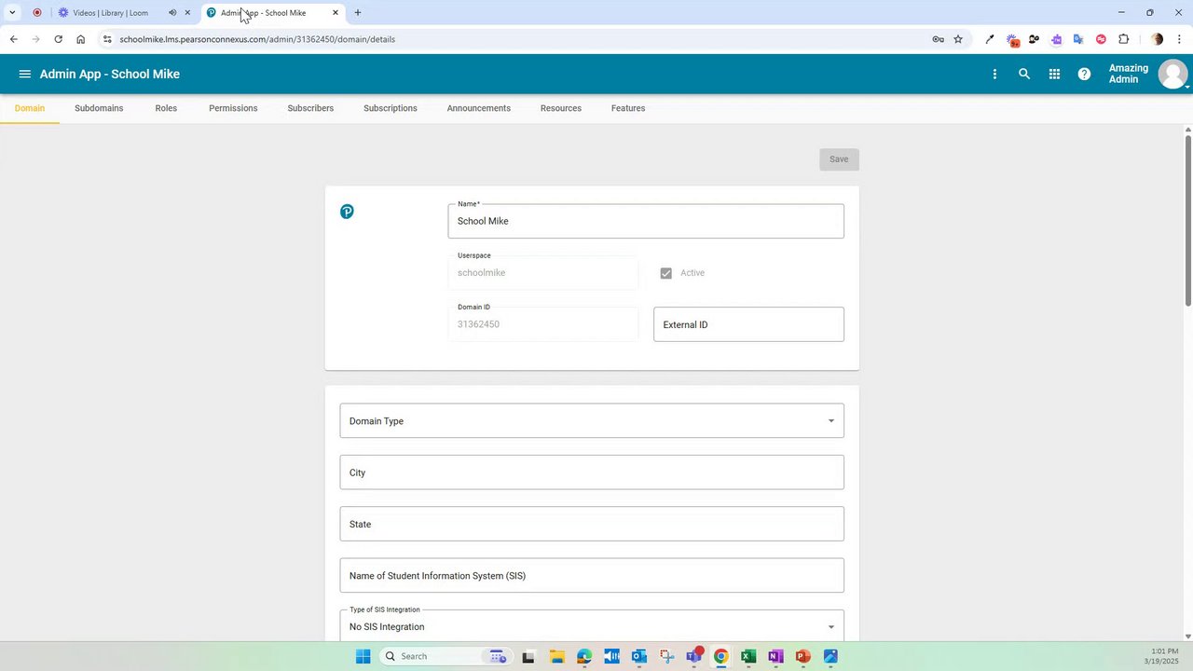This screenshot has height=671, width=1193.
Task: Open the apps grid launcher
Action: pos(1054,74)
